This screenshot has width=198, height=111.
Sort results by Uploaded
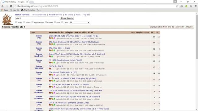click(69, 32)
